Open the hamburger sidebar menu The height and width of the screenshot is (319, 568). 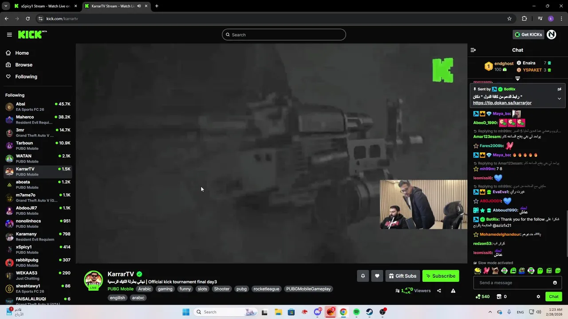pyautogui.click(x=9, y=35)
